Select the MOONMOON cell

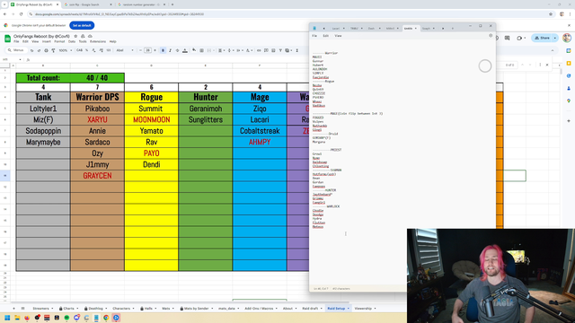(x=152, y=119)
